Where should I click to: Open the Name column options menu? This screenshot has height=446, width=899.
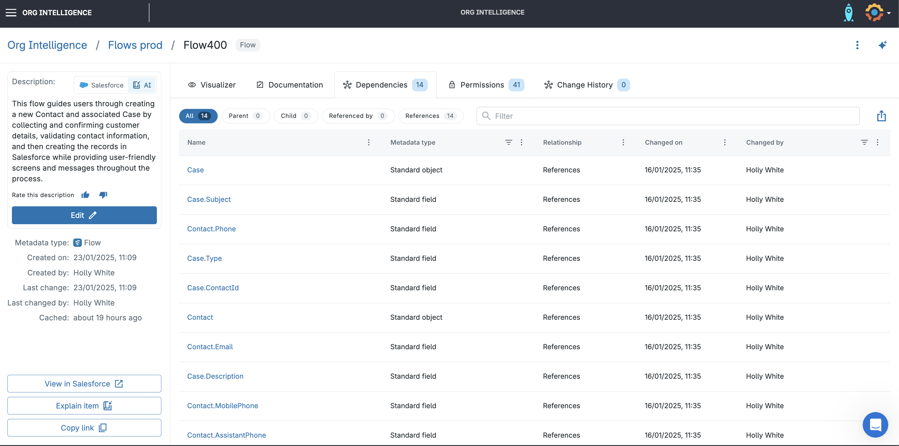[369, 142]
